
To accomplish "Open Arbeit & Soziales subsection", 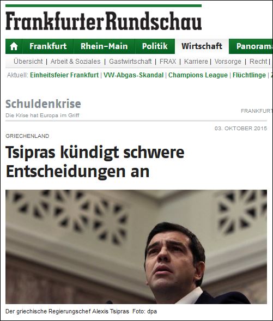I will coord(76,62).
